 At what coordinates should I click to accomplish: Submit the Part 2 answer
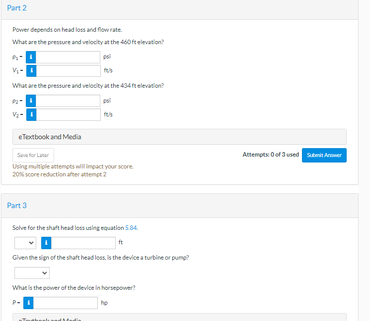(x=324, y=156)
